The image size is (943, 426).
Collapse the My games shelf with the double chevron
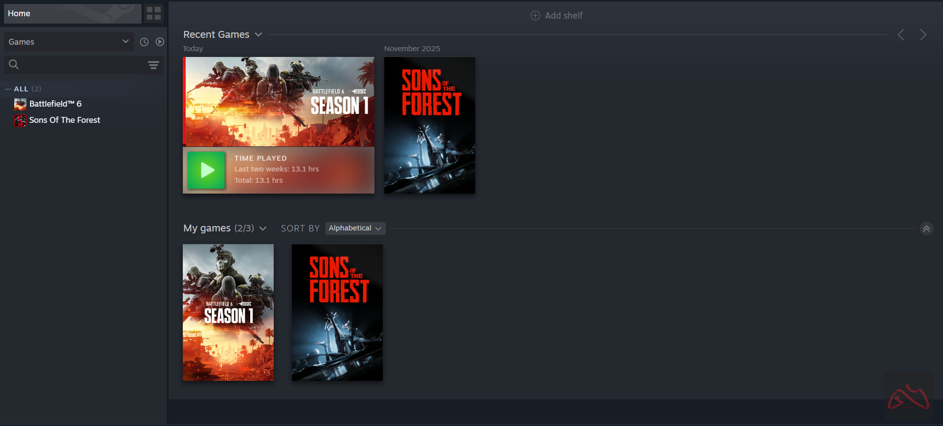click(926, 228)
